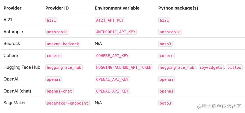The height and width of the screenshot is (113, 245).
Task: Click the Hugging Face Hub provider name
Action: 22,67
